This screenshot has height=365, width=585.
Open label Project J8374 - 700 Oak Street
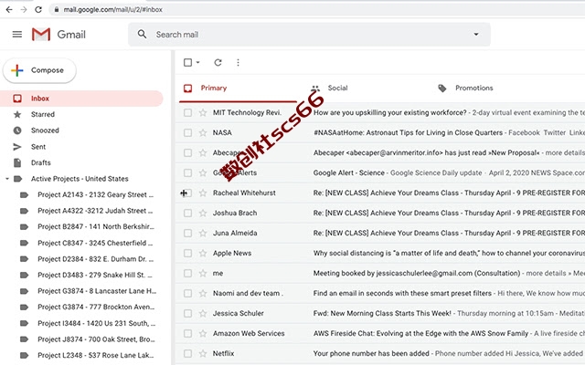96,339
